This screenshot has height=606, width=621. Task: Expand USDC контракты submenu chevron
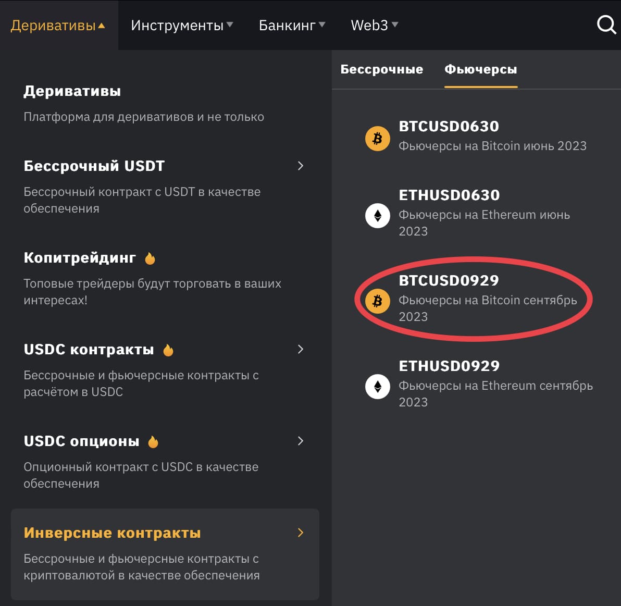tap(301, 349)
